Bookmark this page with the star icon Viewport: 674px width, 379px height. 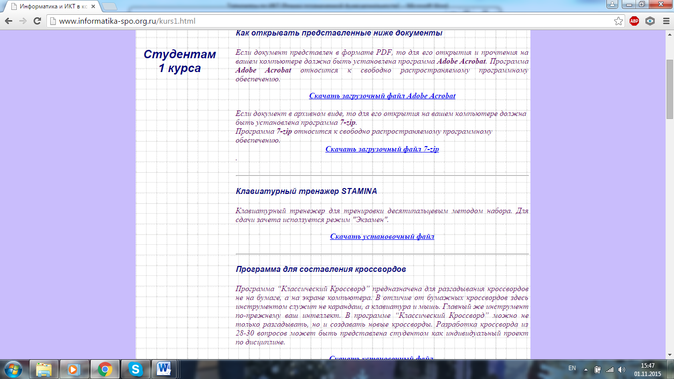pos(618,21)
